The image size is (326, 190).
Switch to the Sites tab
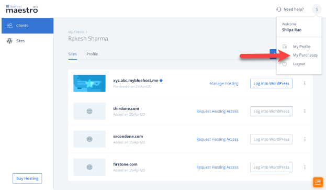coord(72,54)
